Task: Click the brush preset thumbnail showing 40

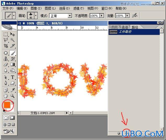Action: click(x=31, y=15)
